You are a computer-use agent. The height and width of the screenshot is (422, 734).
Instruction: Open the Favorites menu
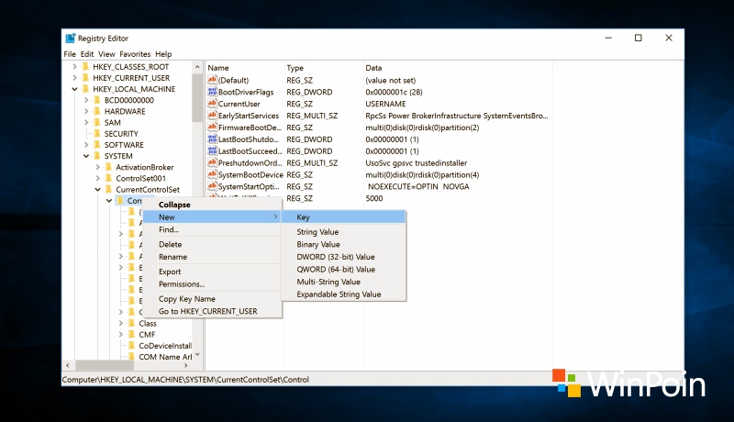click(135, 54)
